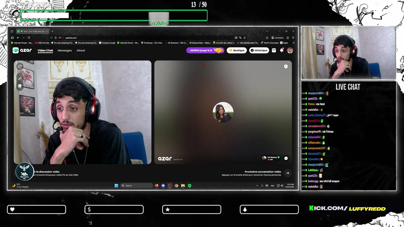This screenshot has width=404, height=227.
Task: Open the face mask icon on own video
Action: (20, 86)
